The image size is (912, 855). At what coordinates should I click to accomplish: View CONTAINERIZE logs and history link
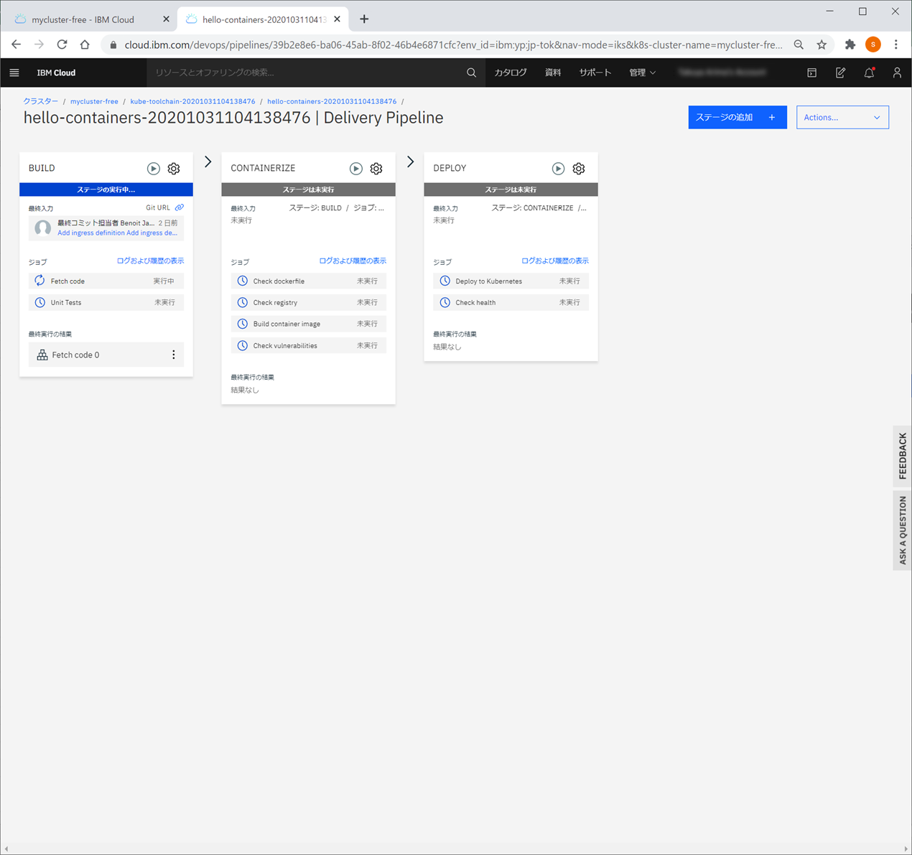[x=353, y=261]
